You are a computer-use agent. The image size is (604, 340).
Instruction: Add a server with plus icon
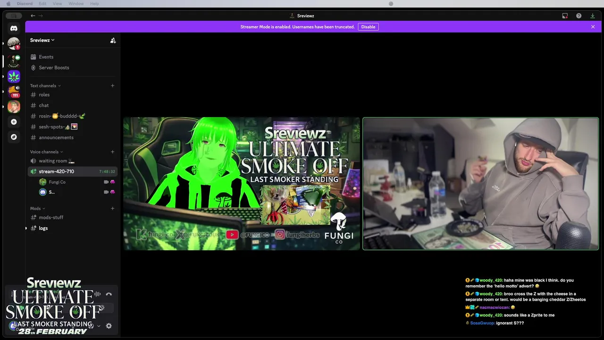14,122
